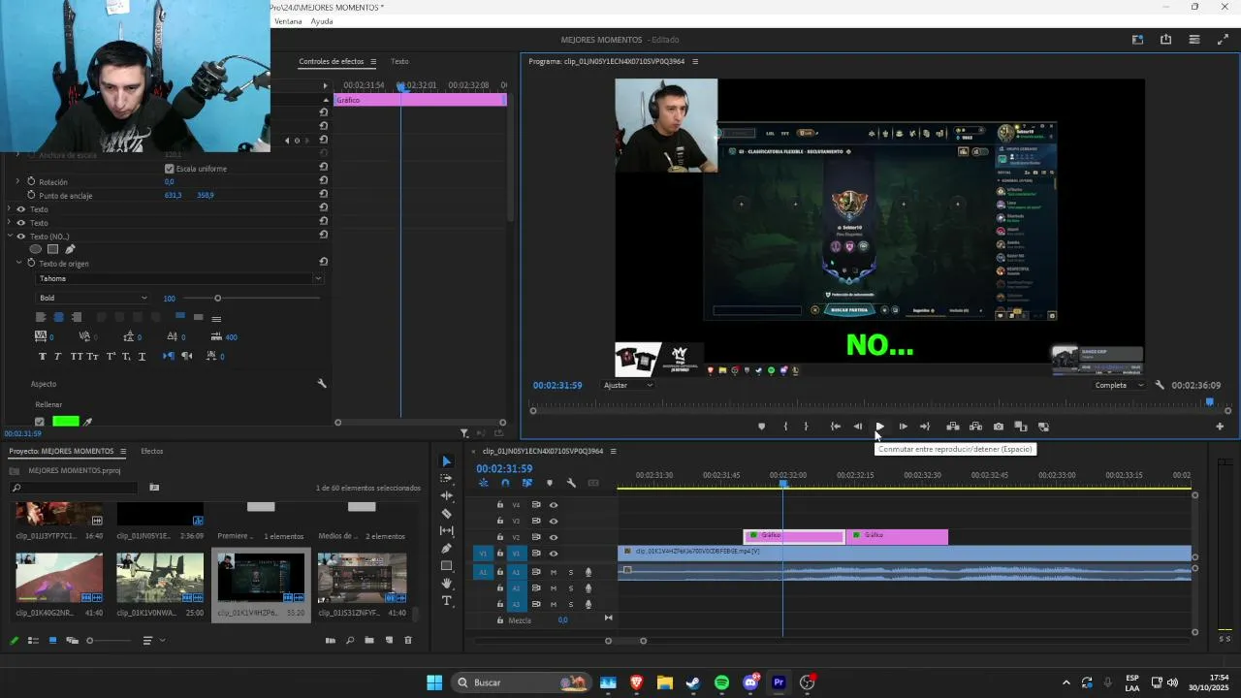1241x698 pixels.
Task: Click the font size slider handle
Action: (x=217, y=298)
